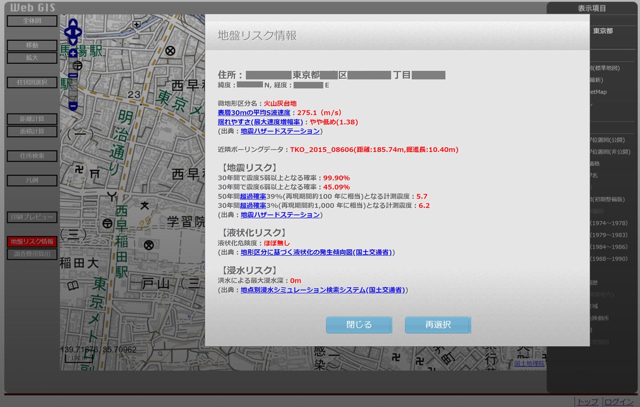Click the Web GIS title logo
The width and height of the screenshot is (640, 407).
(x=33, y=8)
